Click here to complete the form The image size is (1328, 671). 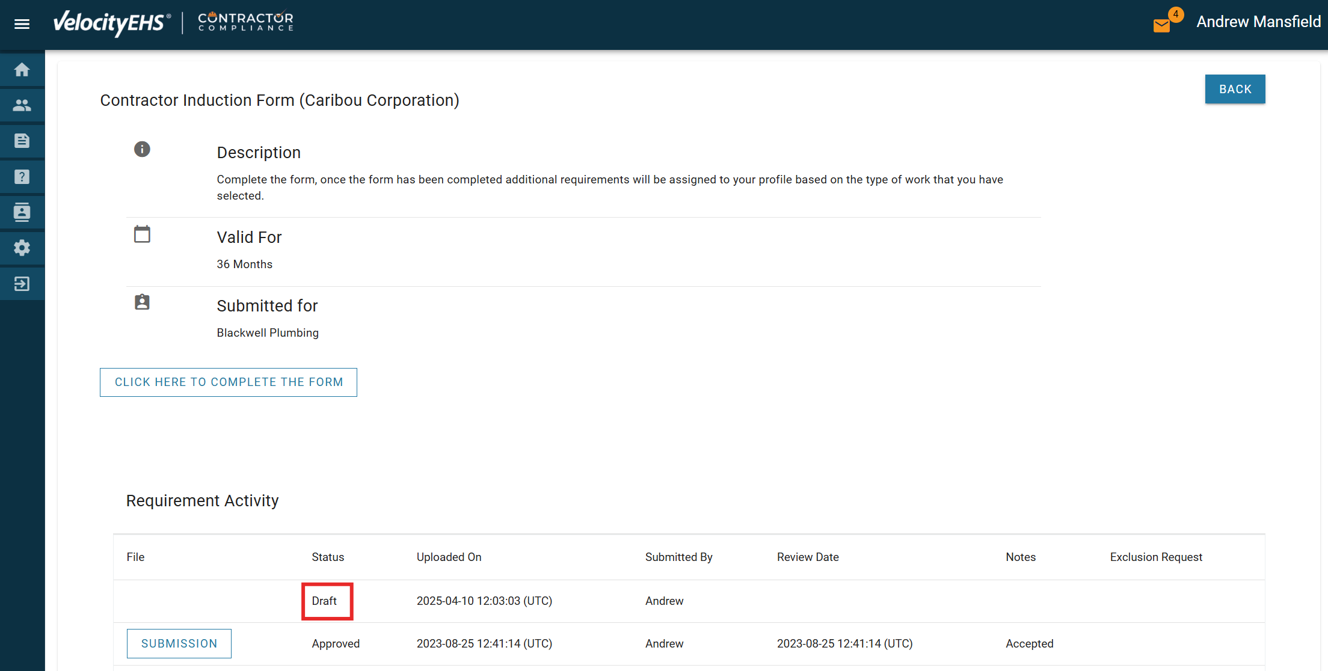tap(229, 382)
